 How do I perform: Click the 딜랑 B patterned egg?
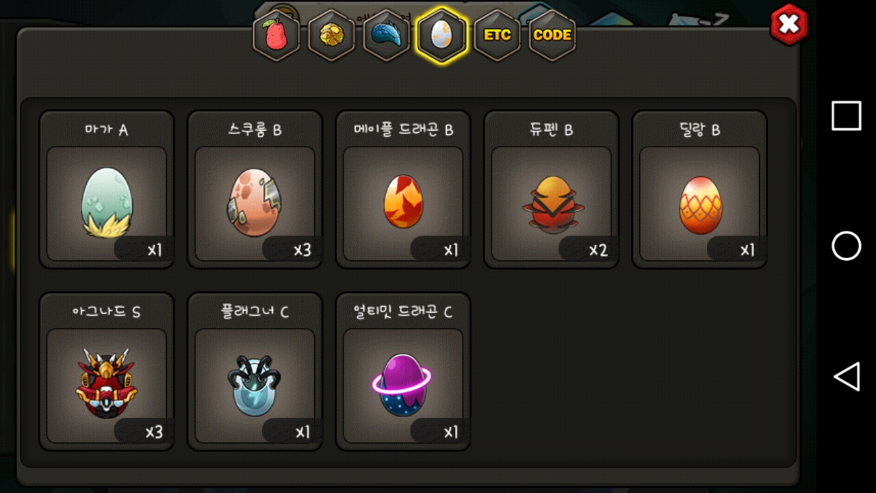tap(700, 205)
